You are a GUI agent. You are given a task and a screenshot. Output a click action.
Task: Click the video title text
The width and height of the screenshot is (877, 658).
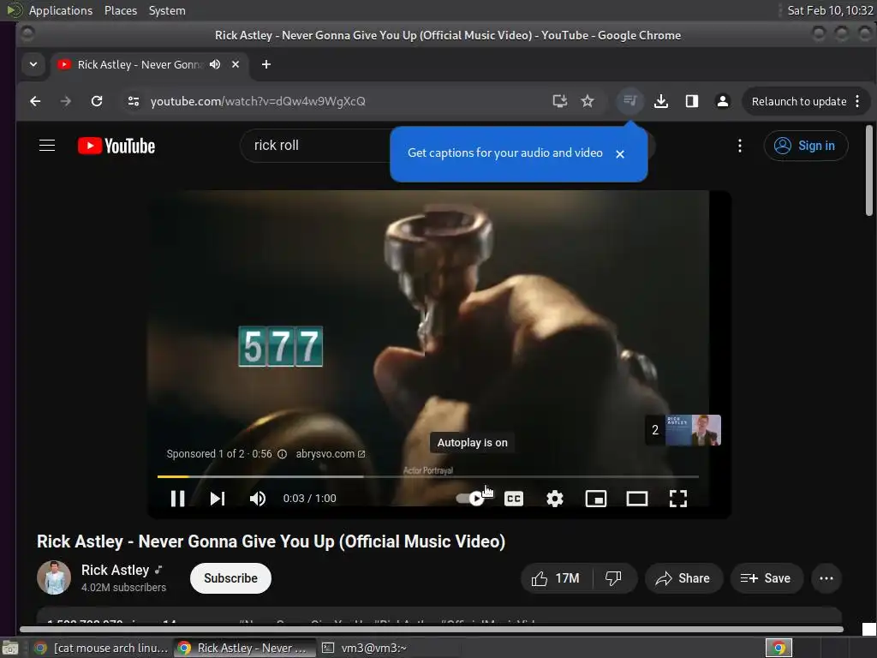271,541
